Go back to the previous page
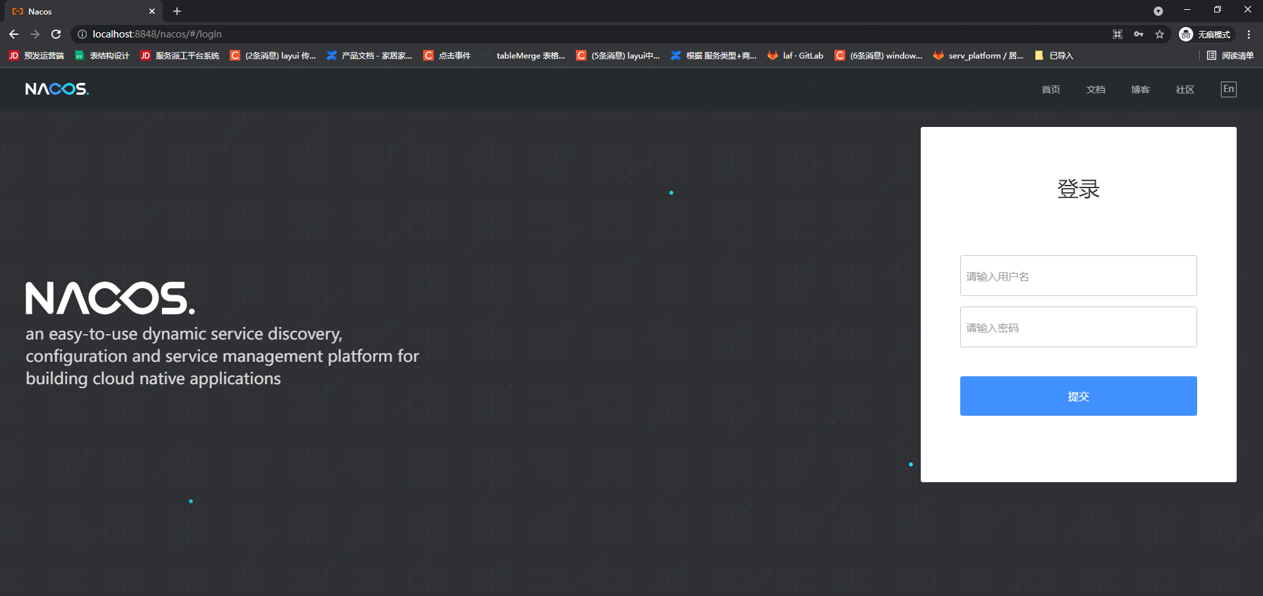 (14, 34)
